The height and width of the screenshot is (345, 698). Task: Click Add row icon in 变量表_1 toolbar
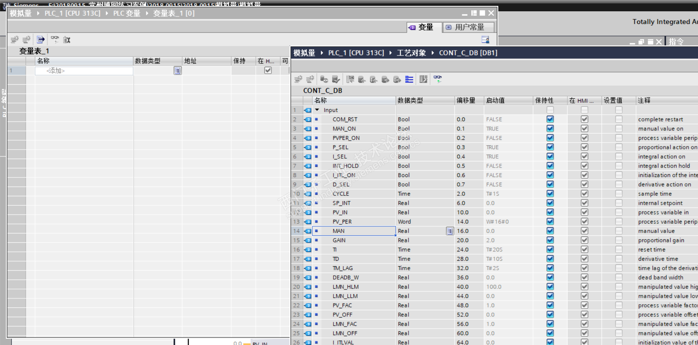click(27, 40)
